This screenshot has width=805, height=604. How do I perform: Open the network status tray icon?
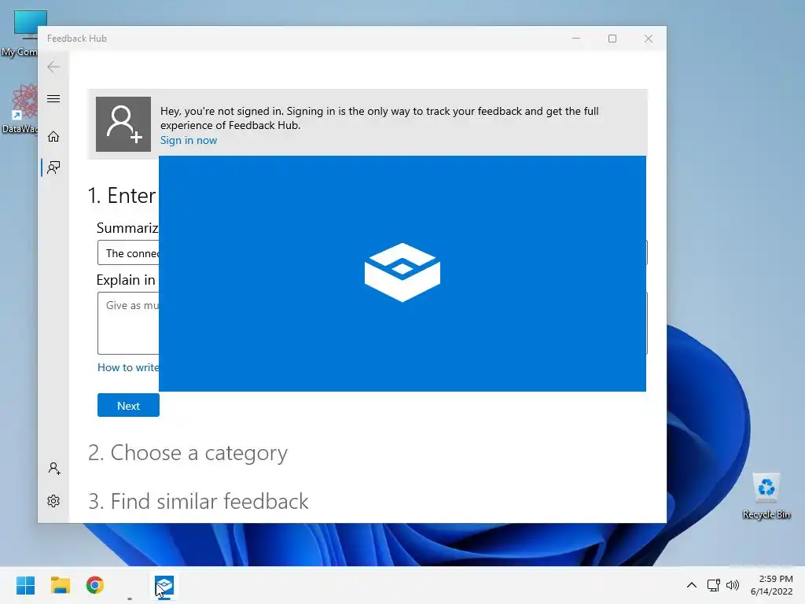coord(713,585)
